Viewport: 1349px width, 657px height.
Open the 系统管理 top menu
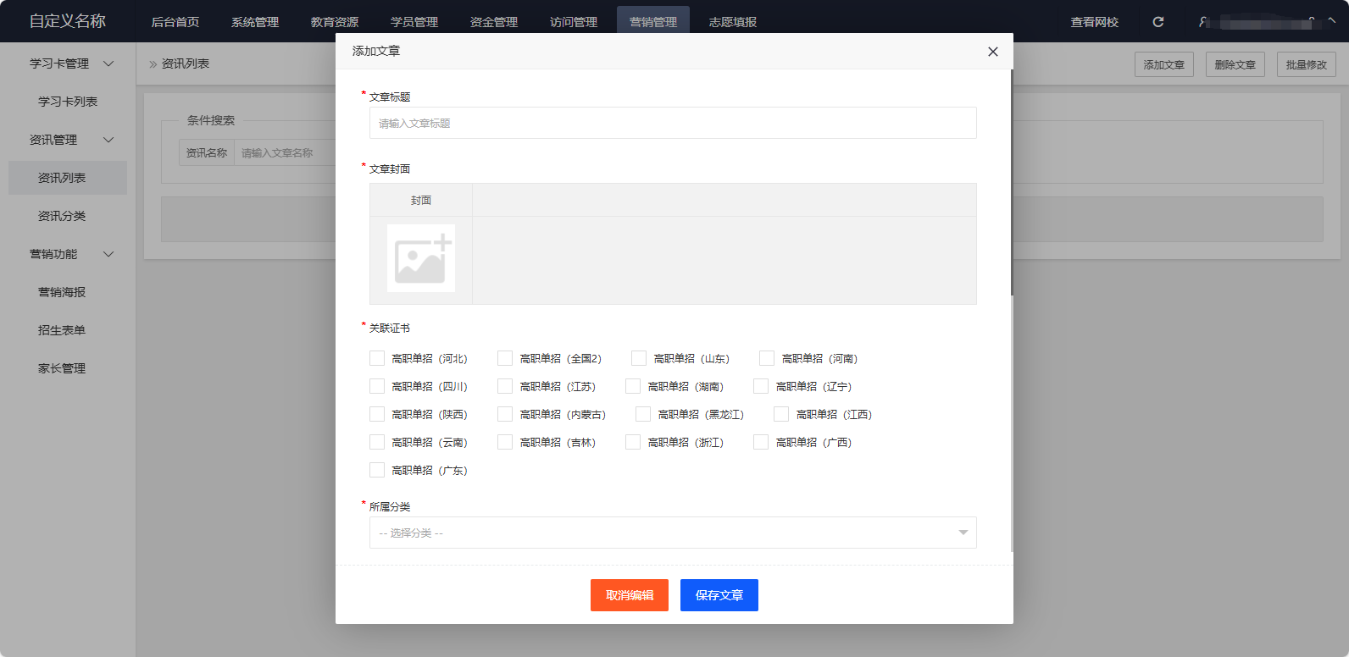point(255,22)
